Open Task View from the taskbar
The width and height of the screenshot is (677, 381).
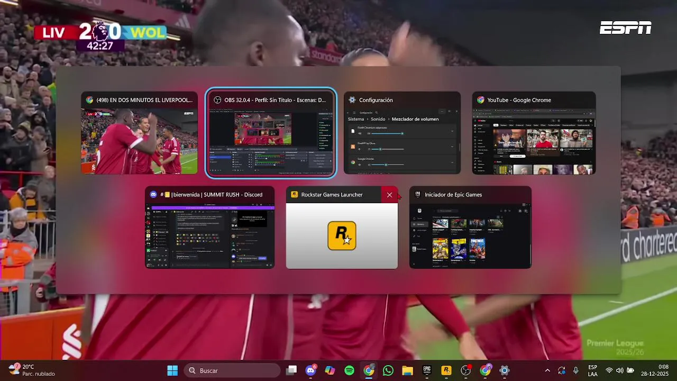tap(291, 370)
